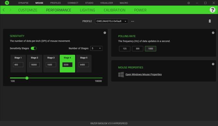
Task: Go to the Customize subtab
Action: pyautogui.click(x=28, y=10)
